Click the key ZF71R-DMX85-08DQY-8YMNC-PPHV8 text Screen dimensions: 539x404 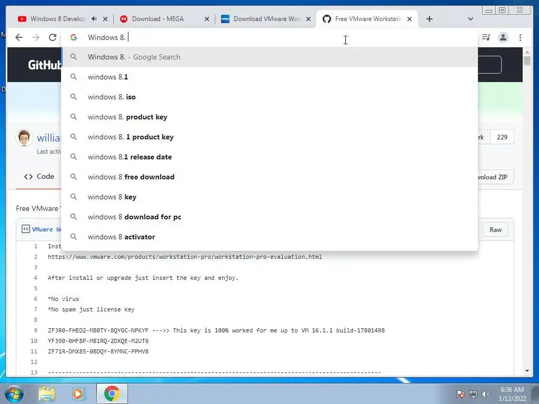(98, 351)
